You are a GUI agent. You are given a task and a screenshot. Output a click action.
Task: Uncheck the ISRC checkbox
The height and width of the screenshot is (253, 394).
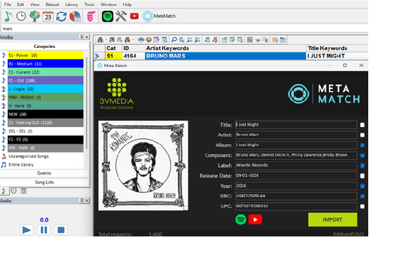362,196
